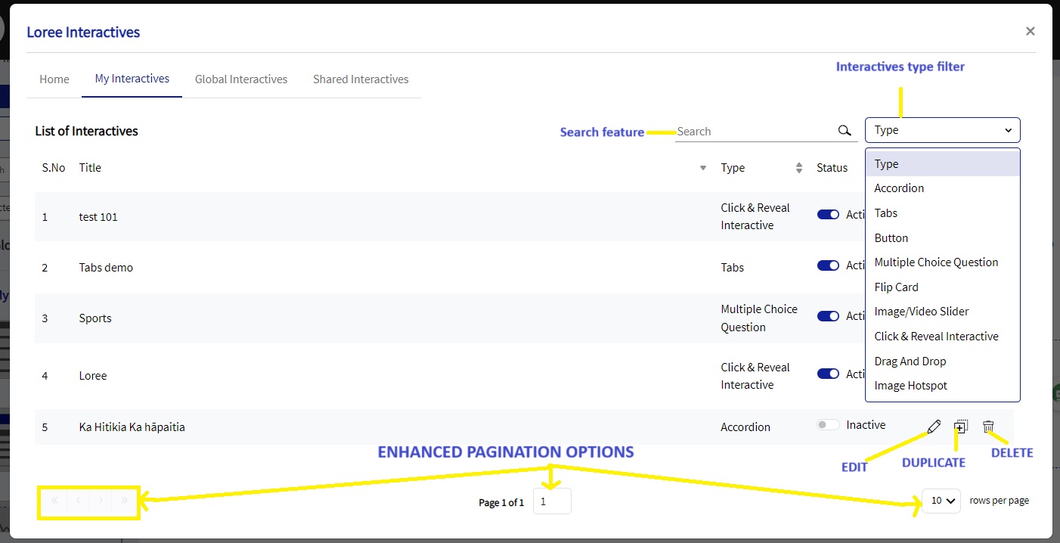The image size is (1060, 543).
Task: Open rows per page dropdown
Action: [941, 501]
